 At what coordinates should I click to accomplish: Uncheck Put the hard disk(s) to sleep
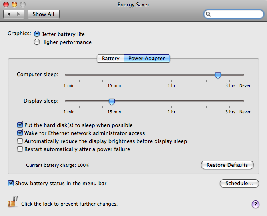pyautogui.click(x=20, y=125)
